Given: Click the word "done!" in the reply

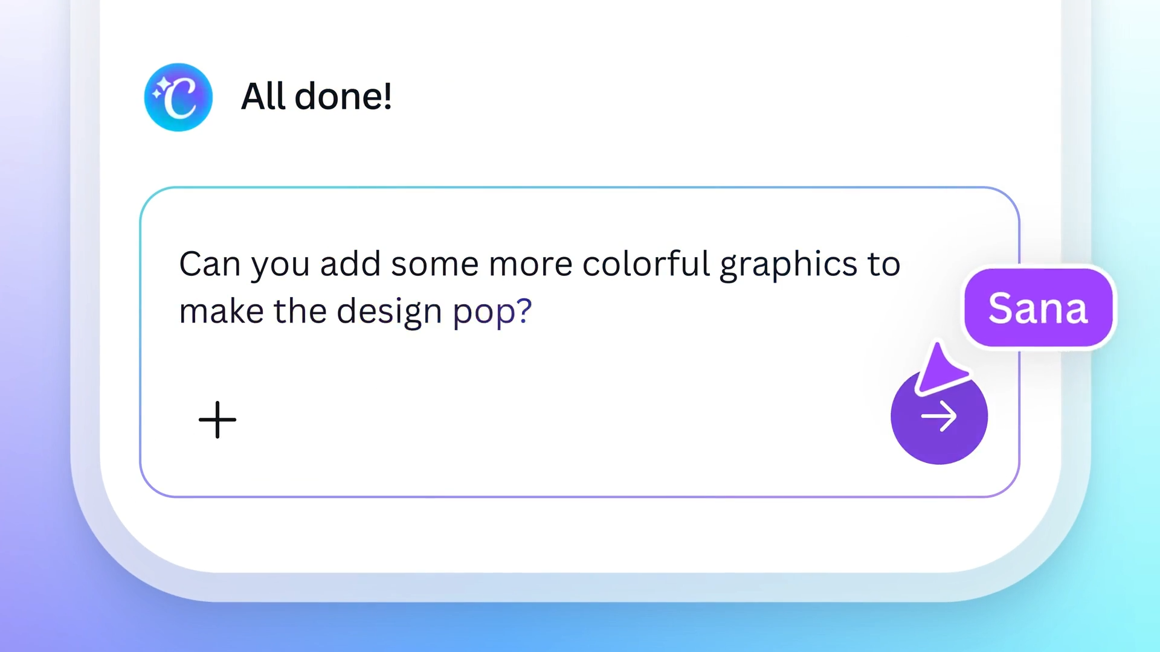Looking at the screenshot, I should [343, 97].
